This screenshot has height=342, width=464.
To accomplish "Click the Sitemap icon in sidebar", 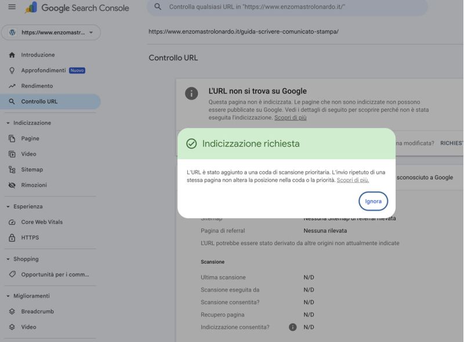I will click(12, 170).
